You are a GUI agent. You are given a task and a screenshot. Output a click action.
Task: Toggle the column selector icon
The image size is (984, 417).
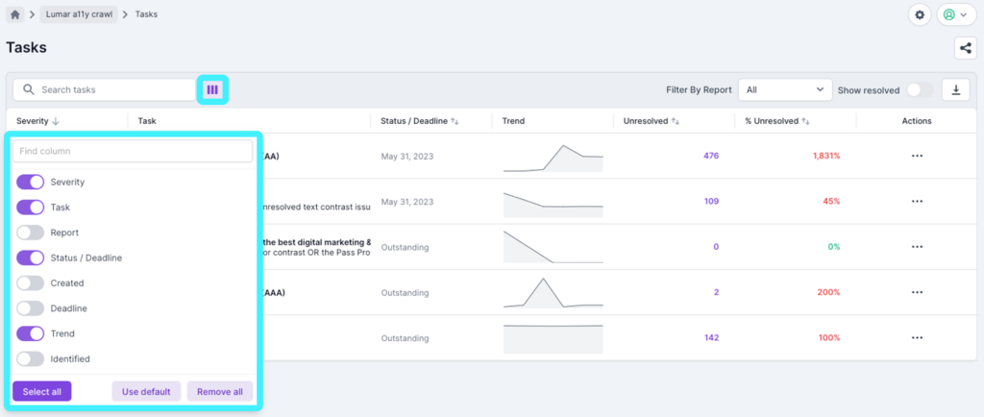click(212, 89)
